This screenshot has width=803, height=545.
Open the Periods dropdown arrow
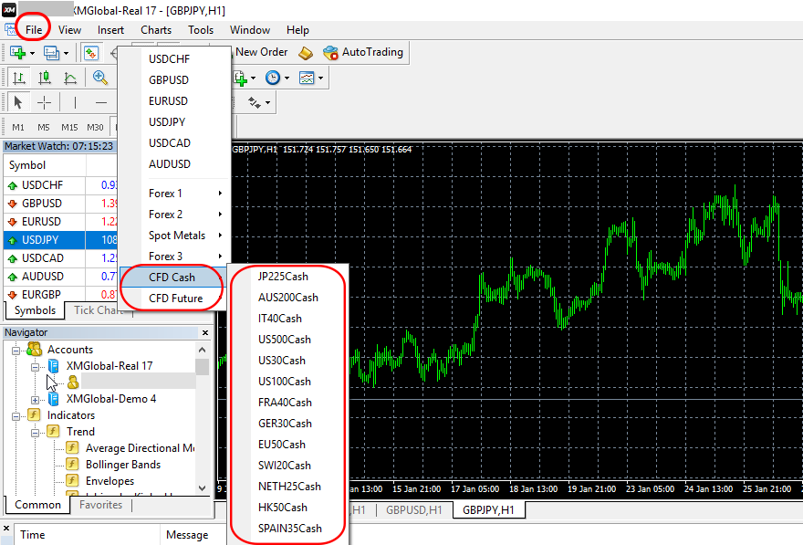click(x=287, y=78)
